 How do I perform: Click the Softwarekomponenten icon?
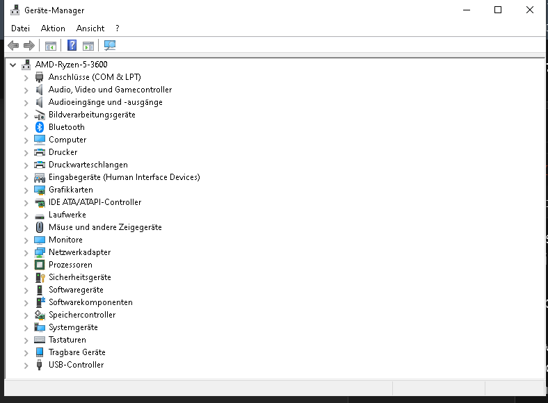(40, 302)
